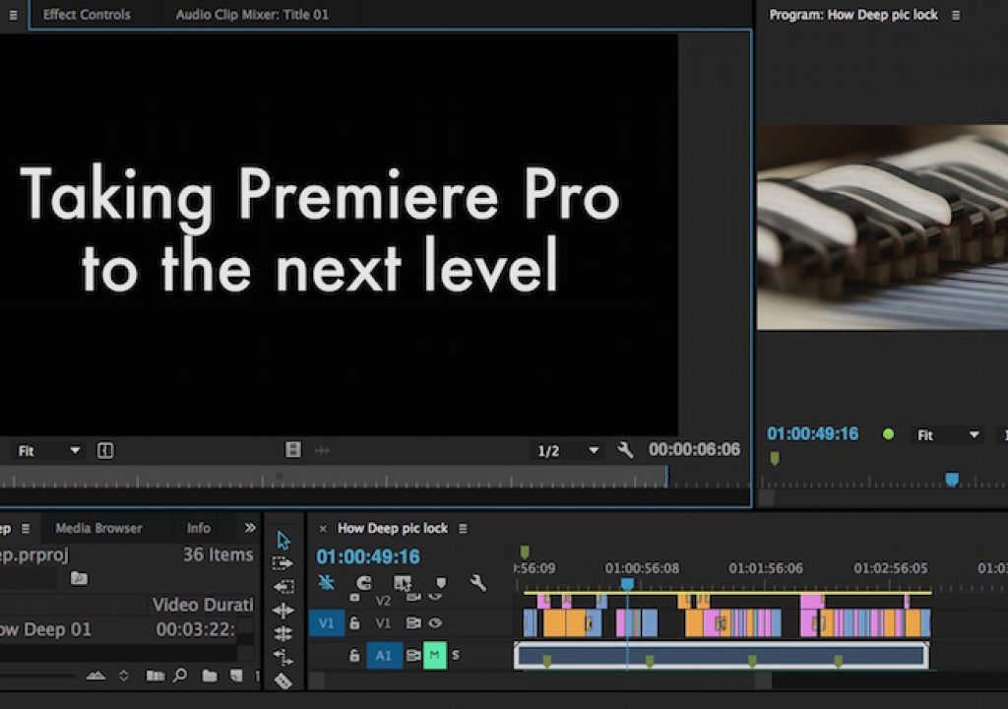Open Find magnifier in Project panel
Screen dimensions: 1008x709
(x=181, y=675)
